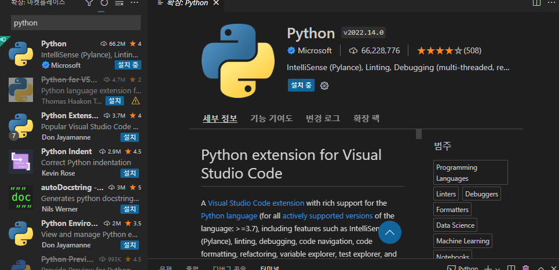Select the Machine Learning category tag

[x=463, y=241]
